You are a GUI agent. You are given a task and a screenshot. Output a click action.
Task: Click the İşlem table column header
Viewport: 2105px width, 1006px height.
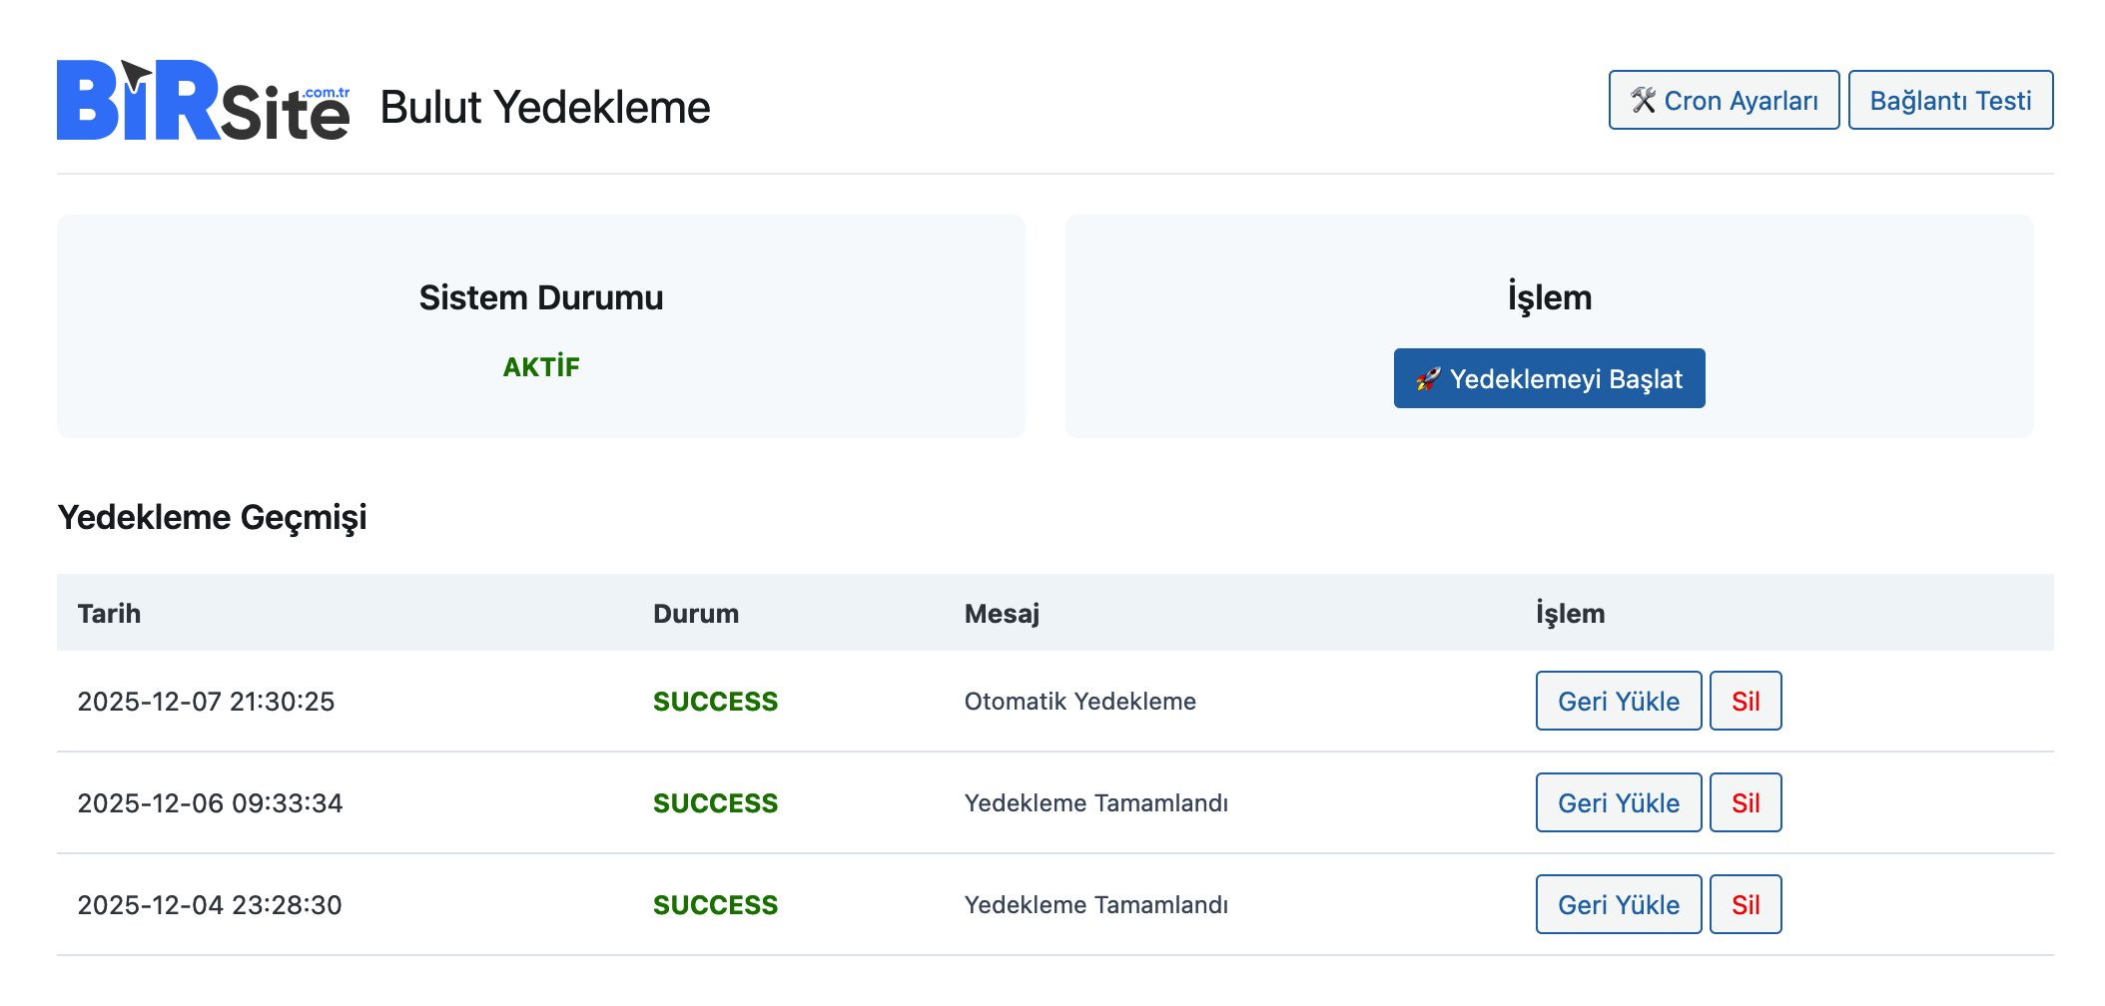[x=1570, y=614]
